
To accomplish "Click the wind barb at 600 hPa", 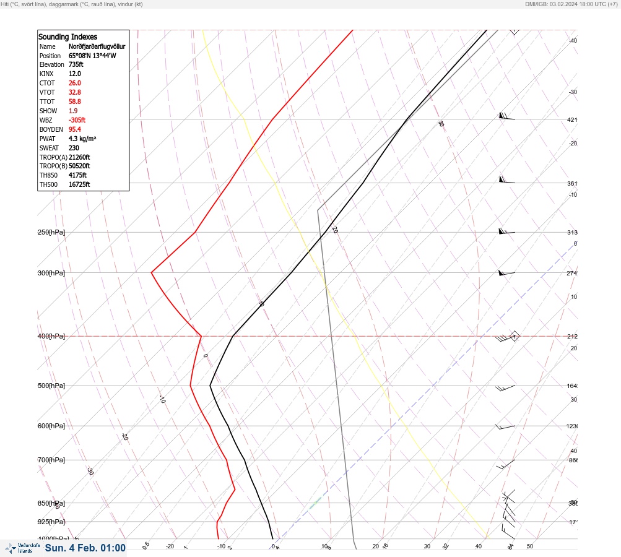I will (505, 427).
